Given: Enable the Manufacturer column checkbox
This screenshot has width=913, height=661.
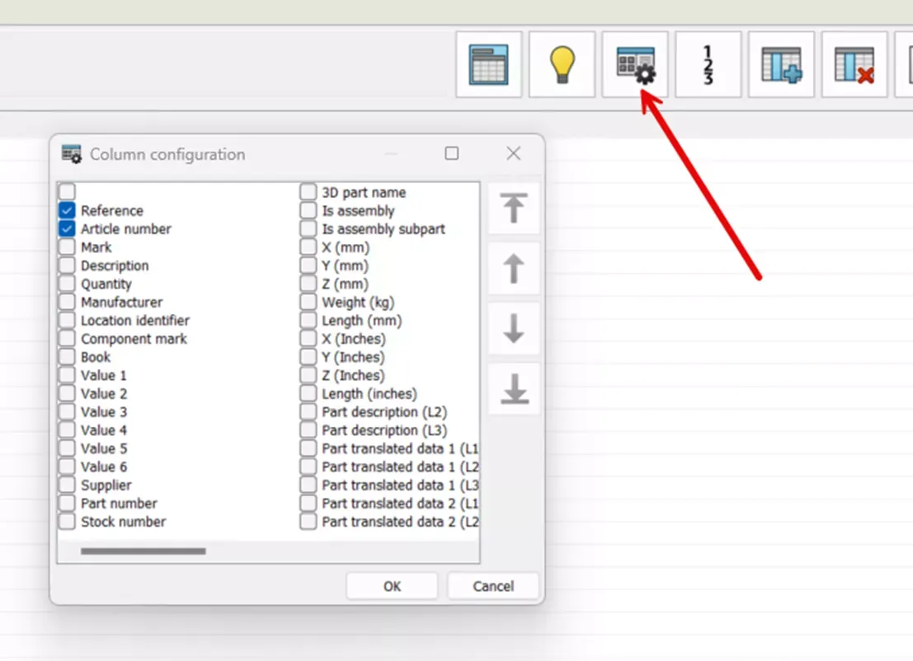Looking at the screenshot, I should (67, 302).
